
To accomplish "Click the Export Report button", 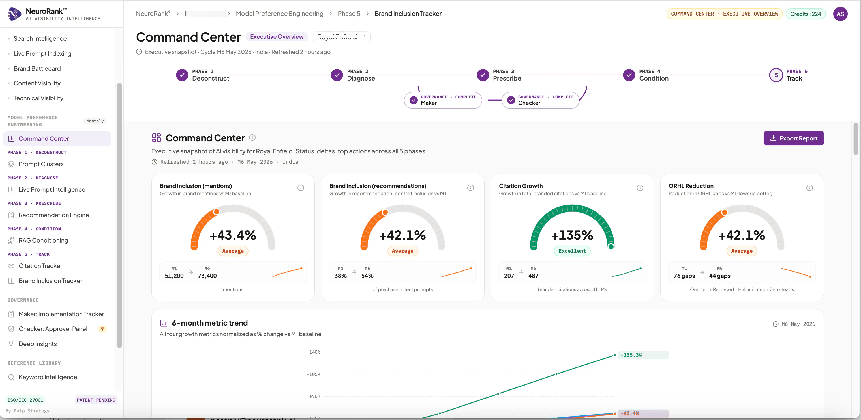I will (793, 138).
